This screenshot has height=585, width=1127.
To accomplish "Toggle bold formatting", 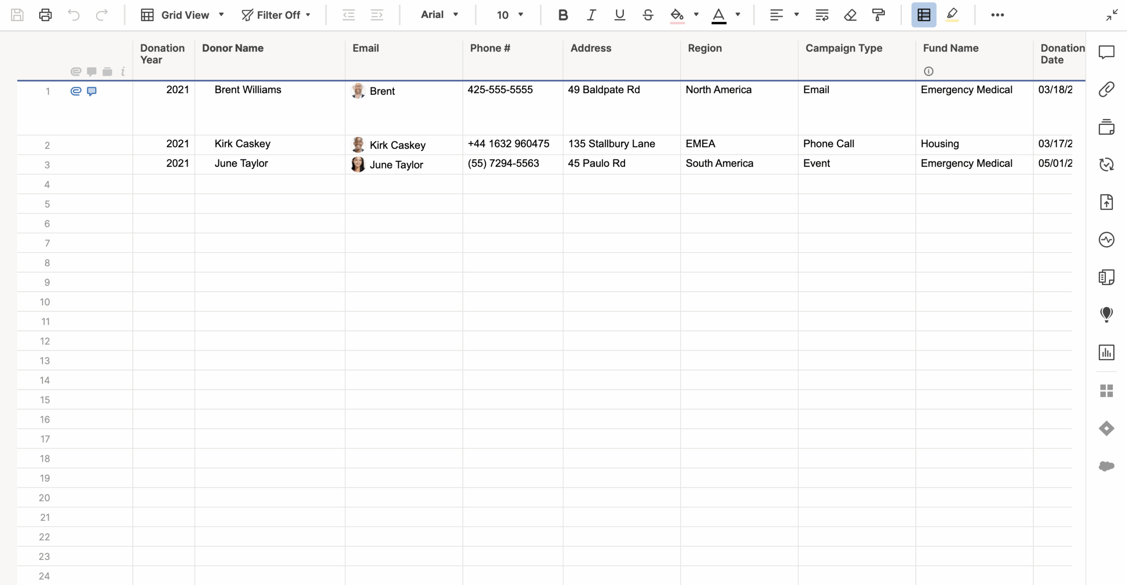I will (563, 15).
